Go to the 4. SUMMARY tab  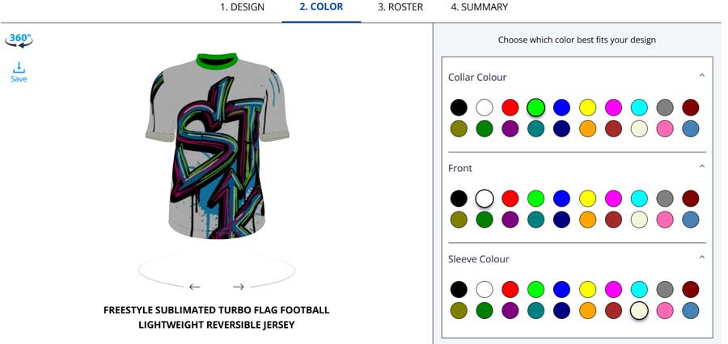coord(479,7)
